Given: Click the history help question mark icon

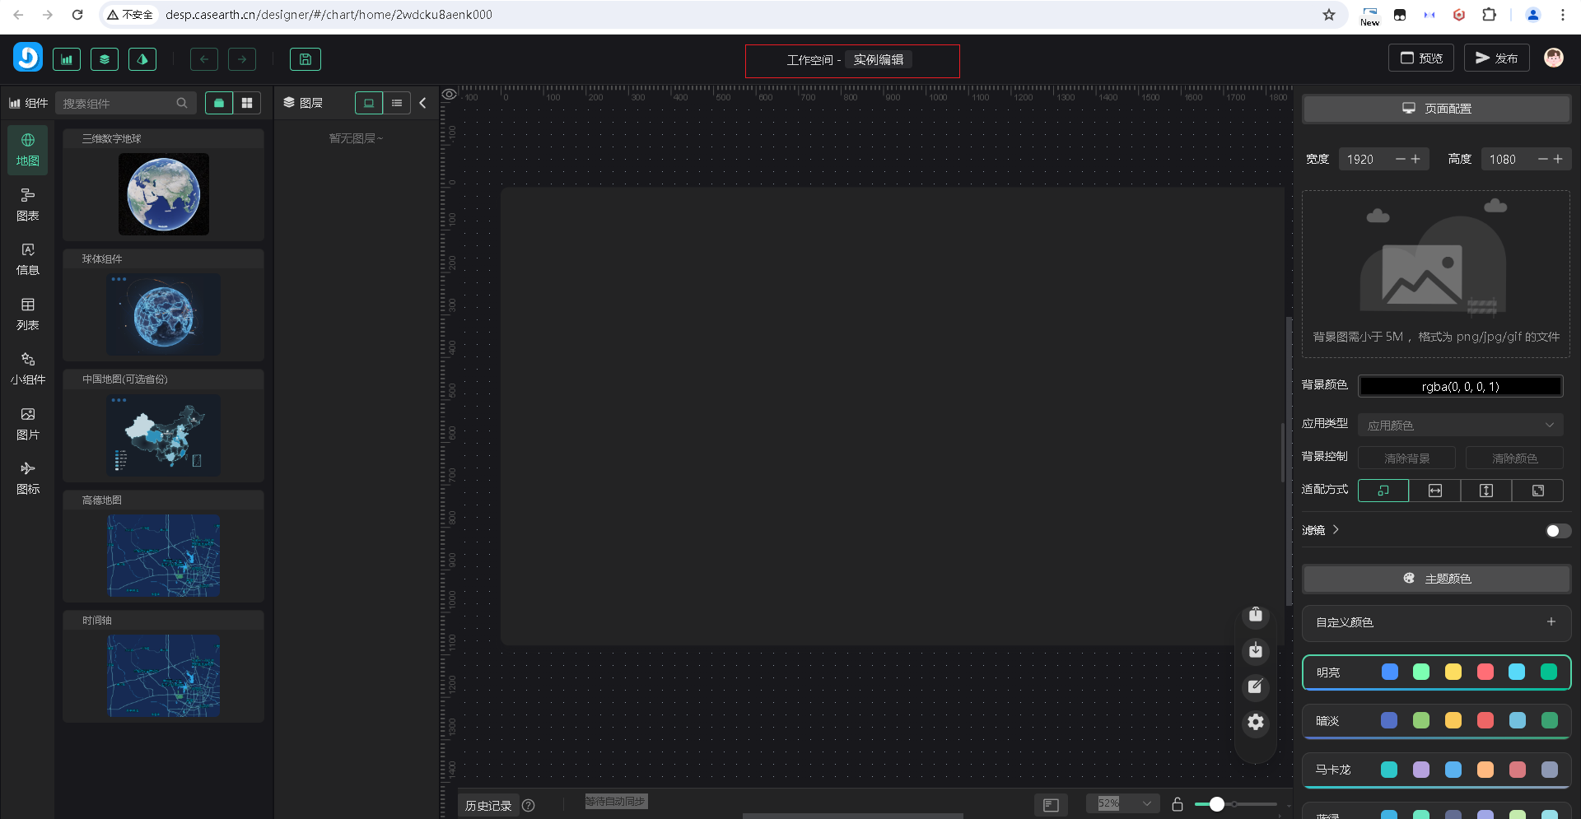Looking at the screenshot, I should coord(529,806).
